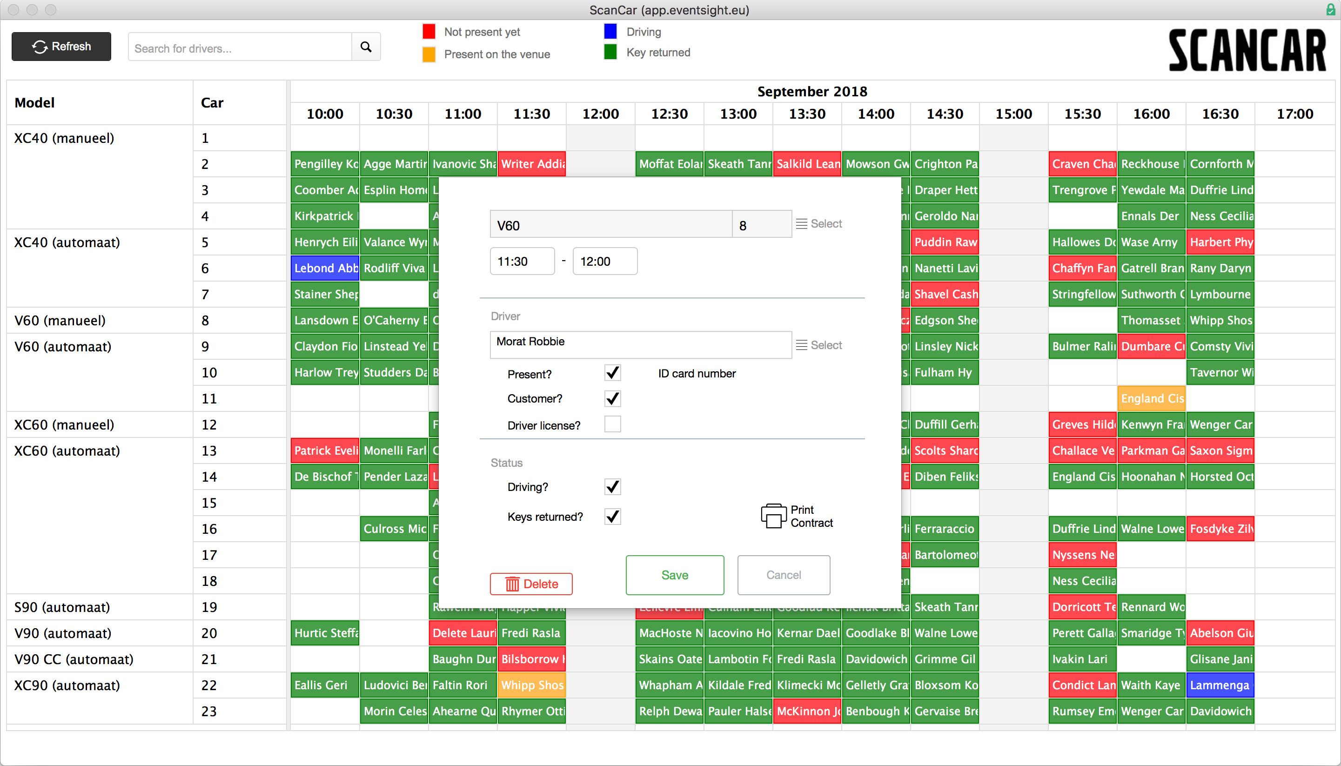1341x766 pixels.
Task: Open the orange England Cis booking on car 11
Action: click(x=1152, y=398)
